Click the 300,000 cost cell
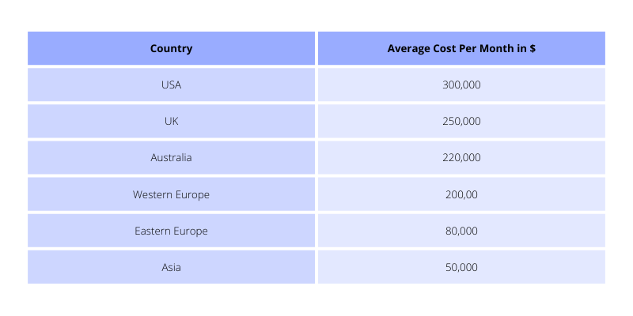This screenshot has height=316, width=633. coord(461,85)
